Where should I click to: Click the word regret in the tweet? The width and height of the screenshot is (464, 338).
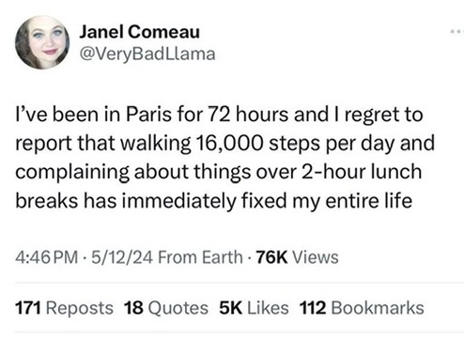click(372, 115)
